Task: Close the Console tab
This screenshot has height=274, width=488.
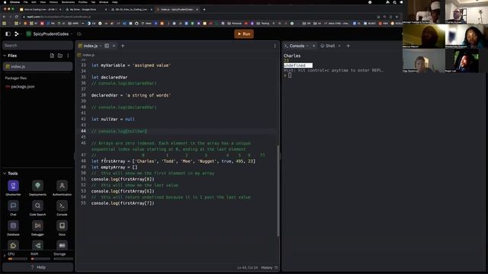Action: tap(313, 46)
